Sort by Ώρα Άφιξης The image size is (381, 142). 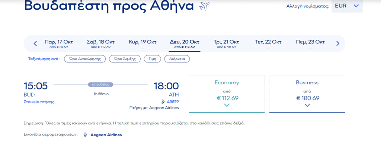(x=125, y=59)
